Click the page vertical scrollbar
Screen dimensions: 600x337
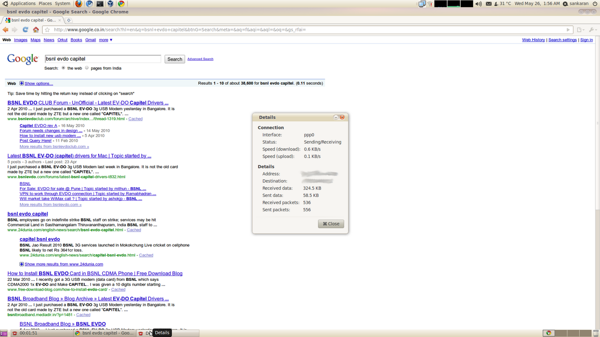pyautogui.click(x=597, y=124)
